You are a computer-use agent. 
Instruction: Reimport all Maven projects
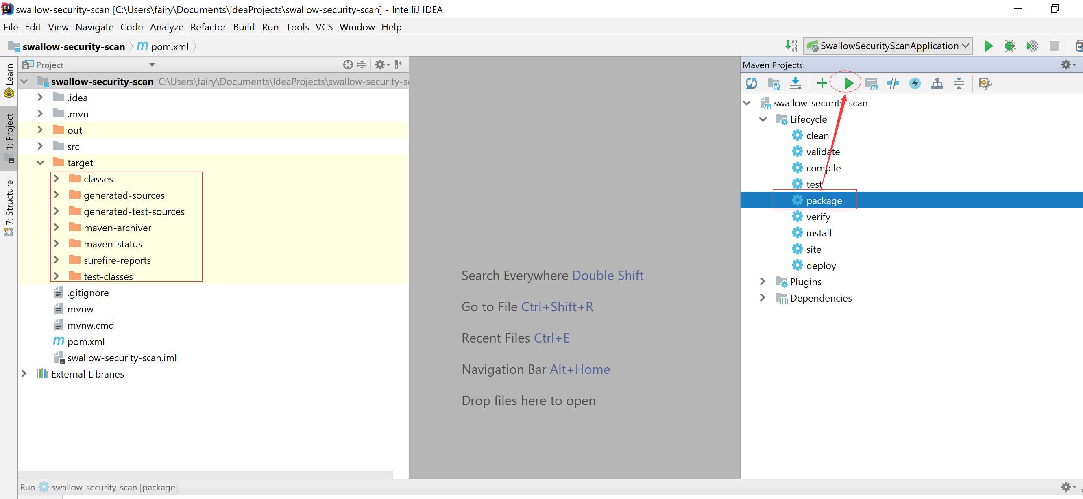[751, 83]
